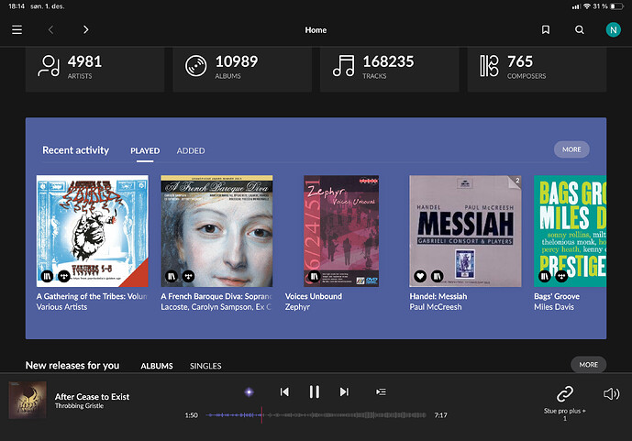Click the disc count badge on Messiah
Viewport: 632px width, 441px height.
point(517,180)
